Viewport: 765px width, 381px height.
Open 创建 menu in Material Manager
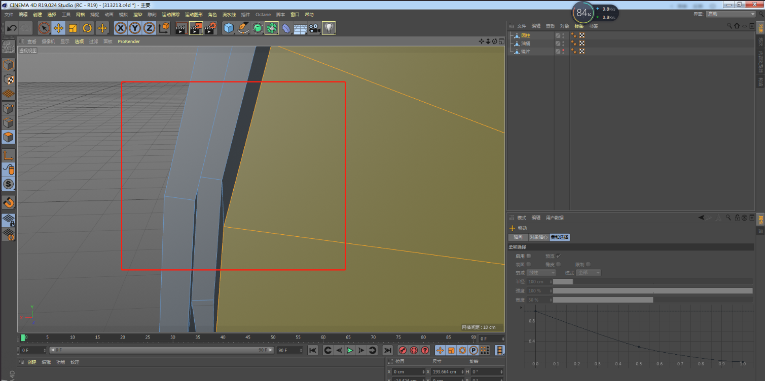(32, 362)
